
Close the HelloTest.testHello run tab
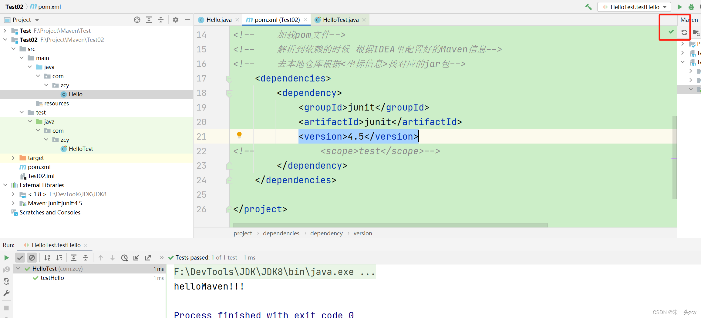[x=86, y=245]
